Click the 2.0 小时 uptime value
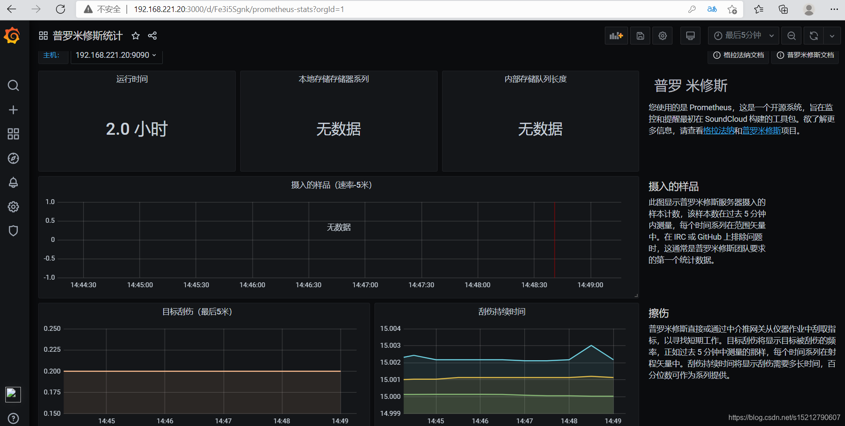The height and width of the screenshot is (426, 845). click(x=137, y=129)
